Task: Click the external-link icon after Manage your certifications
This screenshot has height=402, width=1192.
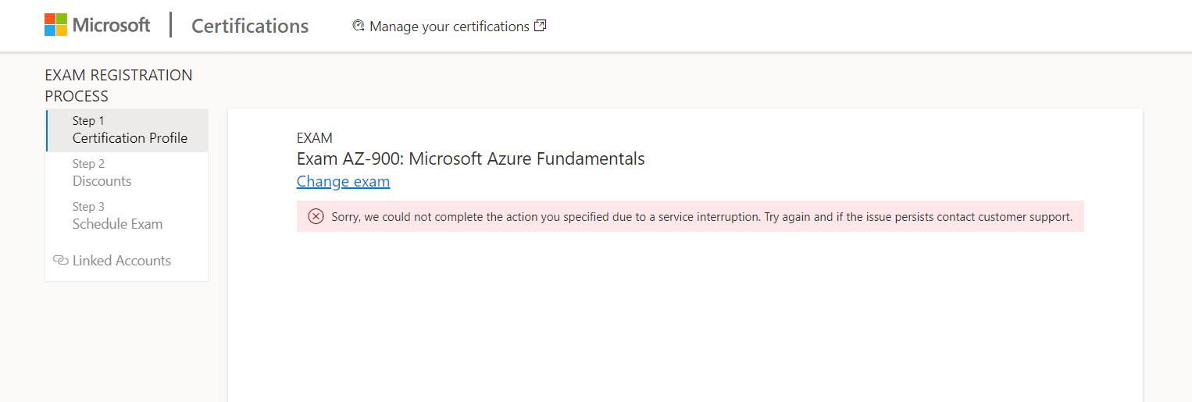Action: click(540, 26)
